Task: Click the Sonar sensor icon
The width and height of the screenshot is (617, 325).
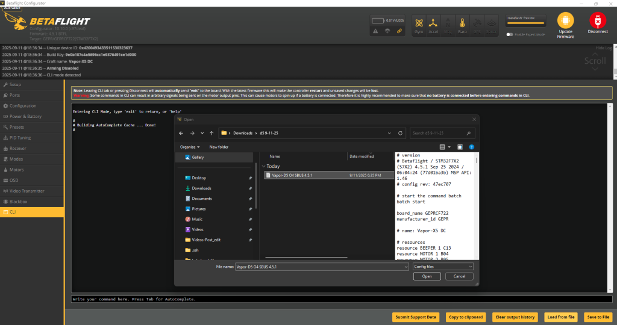Action: click(492, 25)
